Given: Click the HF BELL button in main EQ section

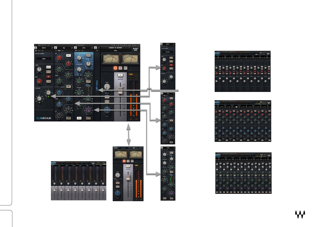Looking at the screenshot, I should click(x=69, y=55).
